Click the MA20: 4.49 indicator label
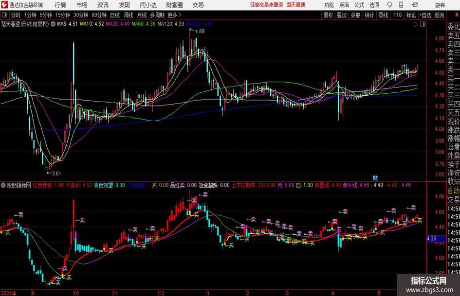460x296 pixels. click(118, 24)
